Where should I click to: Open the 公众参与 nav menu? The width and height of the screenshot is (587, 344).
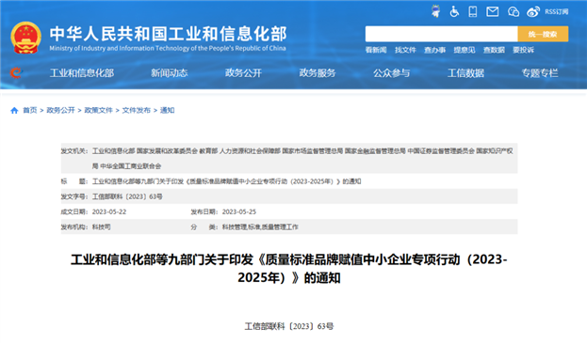click(392, 72)
